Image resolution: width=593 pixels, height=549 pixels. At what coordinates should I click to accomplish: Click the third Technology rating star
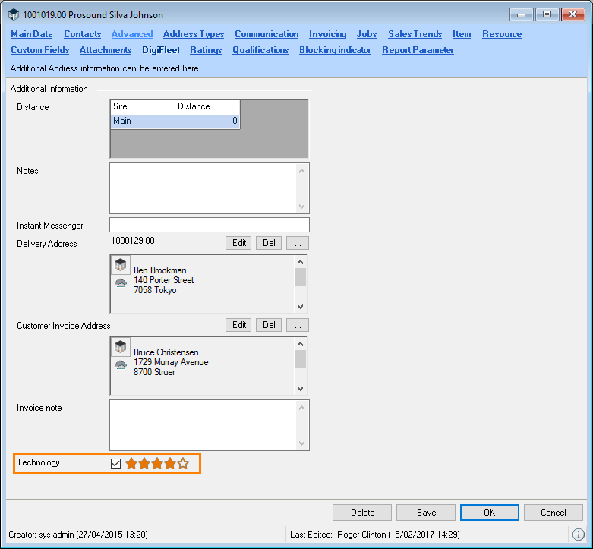click(x=157, y=463)
